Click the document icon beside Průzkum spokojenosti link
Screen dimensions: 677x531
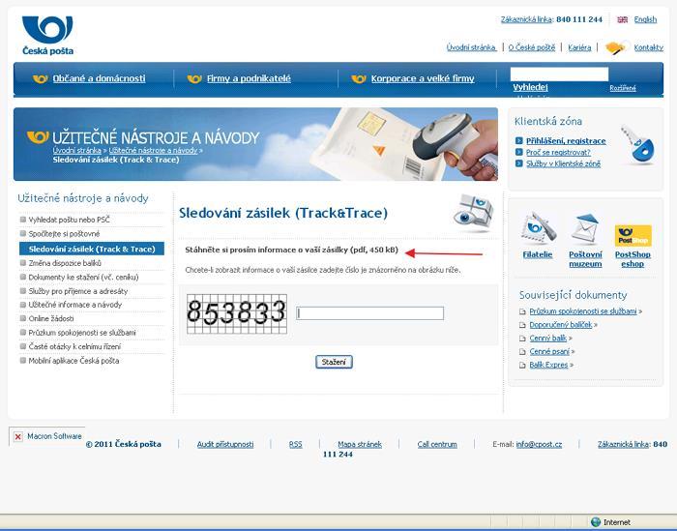(522, 311)
